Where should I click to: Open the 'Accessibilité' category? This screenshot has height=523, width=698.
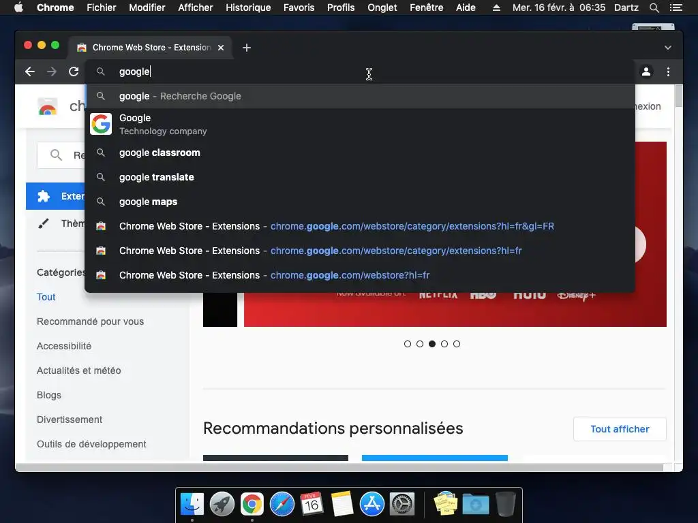point(63,346)
